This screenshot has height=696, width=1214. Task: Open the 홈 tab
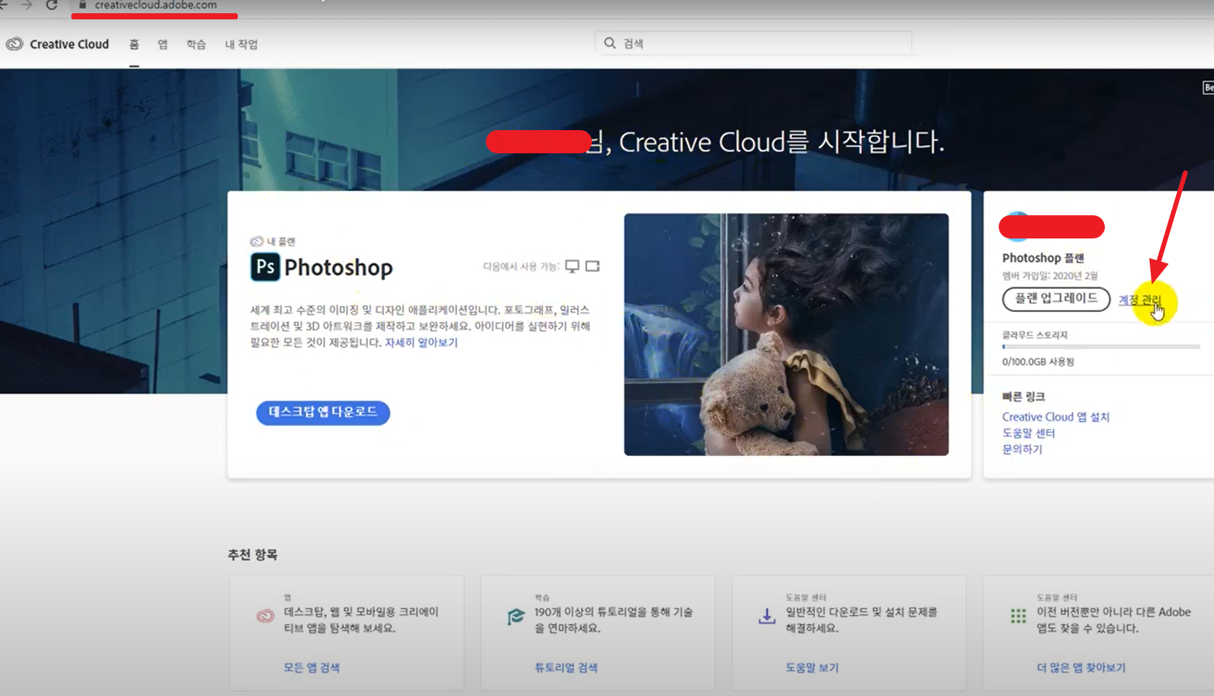[134, 44]
